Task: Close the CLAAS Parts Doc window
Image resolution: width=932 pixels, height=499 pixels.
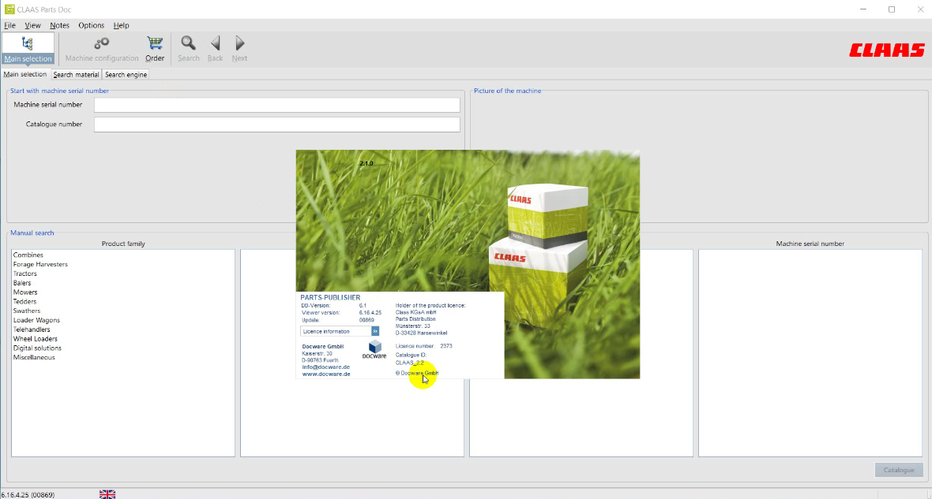Action: point(920,9)
